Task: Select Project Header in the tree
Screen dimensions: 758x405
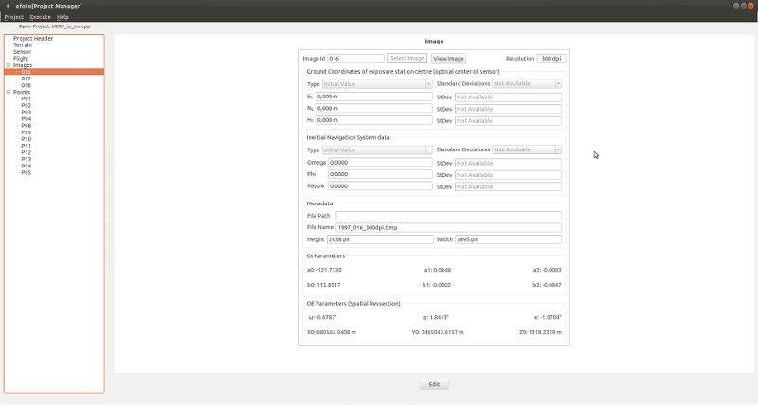Action: (33, 38)
